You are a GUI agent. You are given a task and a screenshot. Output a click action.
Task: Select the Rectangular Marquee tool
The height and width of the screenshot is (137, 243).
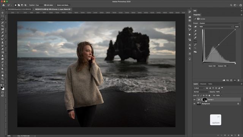point(3,16)
